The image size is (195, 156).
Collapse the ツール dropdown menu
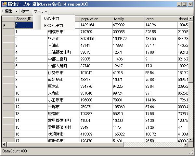click(41, 11)
